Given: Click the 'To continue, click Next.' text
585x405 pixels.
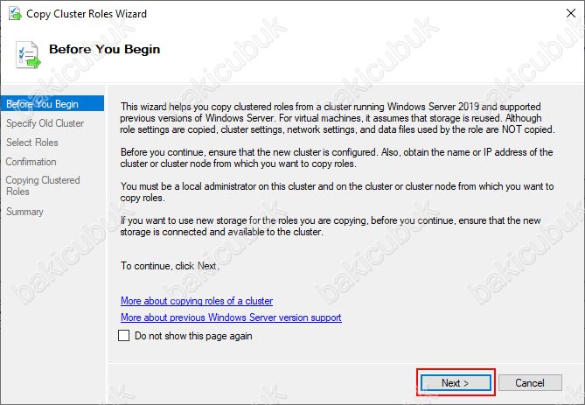Looking at the screenshot, I should coord(170,266).
